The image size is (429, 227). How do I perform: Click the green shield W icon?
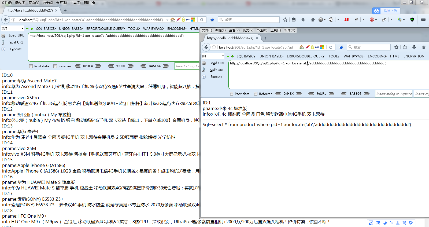pos(412,20)
